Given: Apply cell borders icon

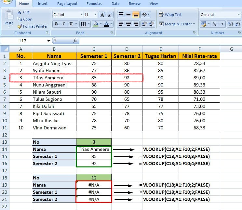Looking at the screenshot, I should pyautogui.click(x=83, y=24).
